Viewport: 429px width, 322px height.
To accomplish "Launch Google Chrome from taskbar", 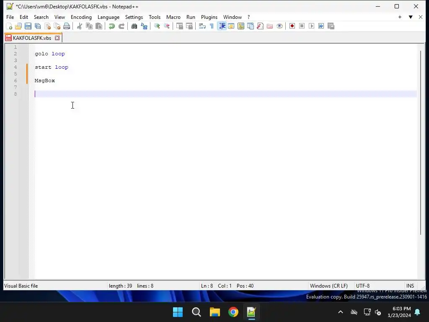I will pyautogui.click(x=233, y=312).
